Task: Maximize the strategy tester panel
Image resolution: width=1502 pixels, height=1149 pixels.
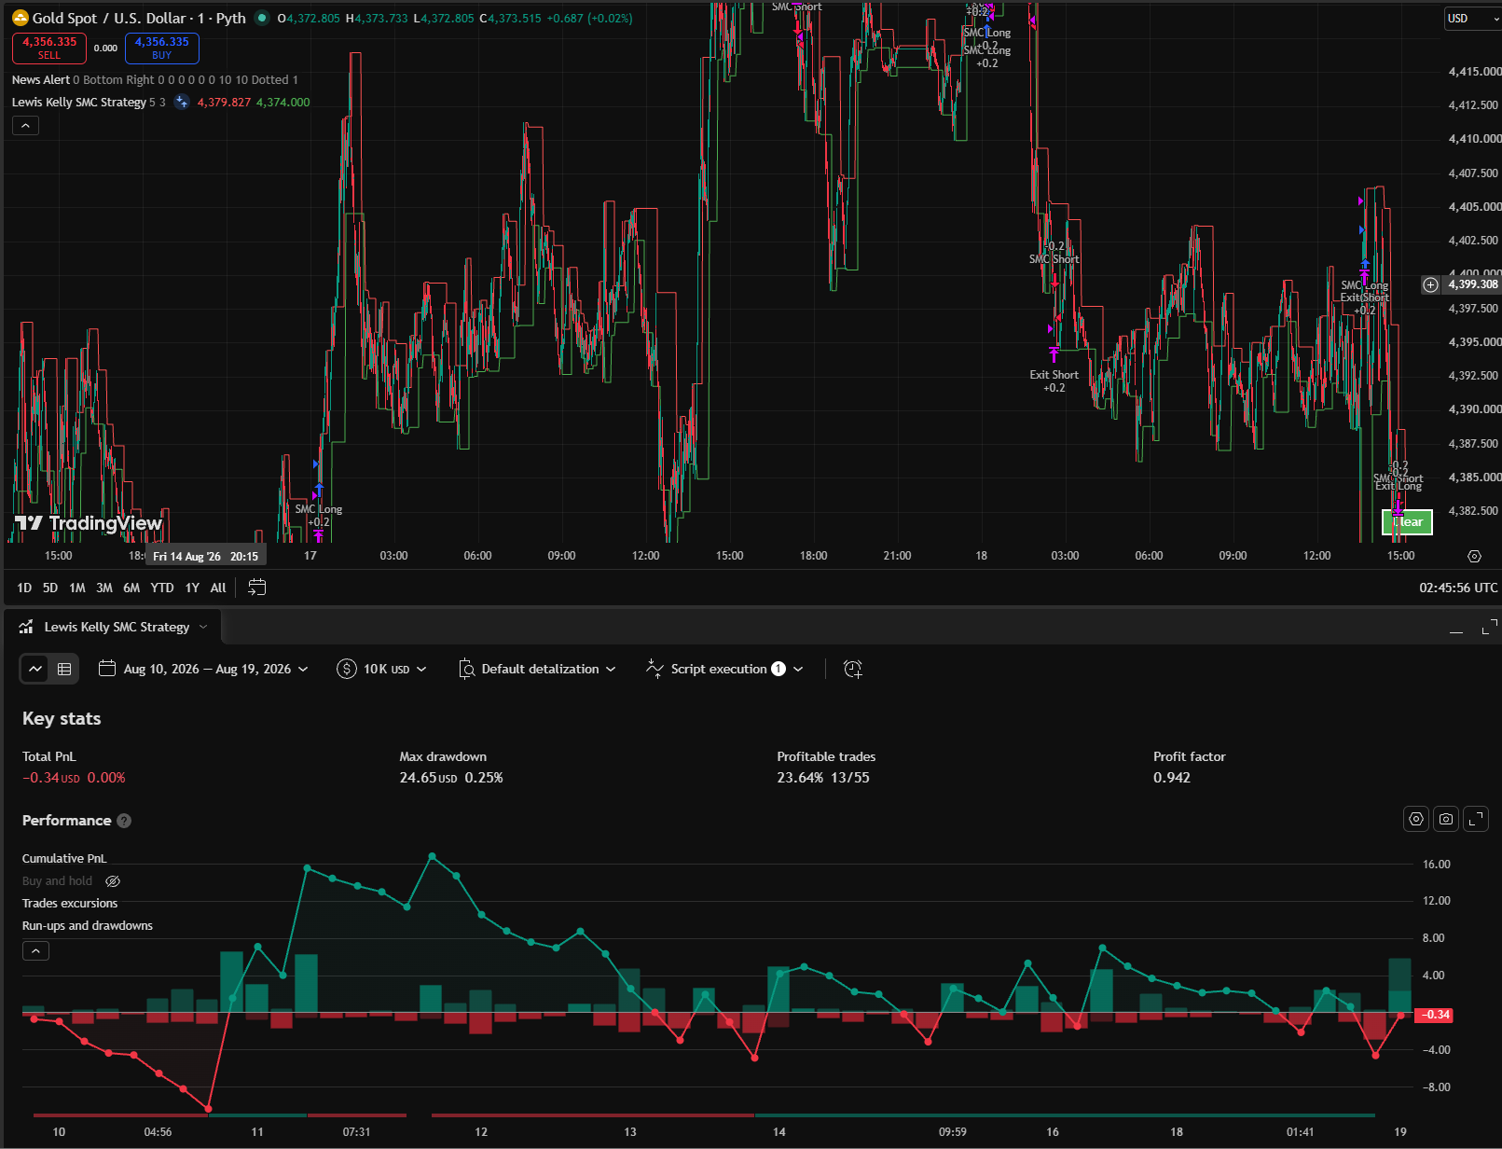Action: (x=1489, y=628)
